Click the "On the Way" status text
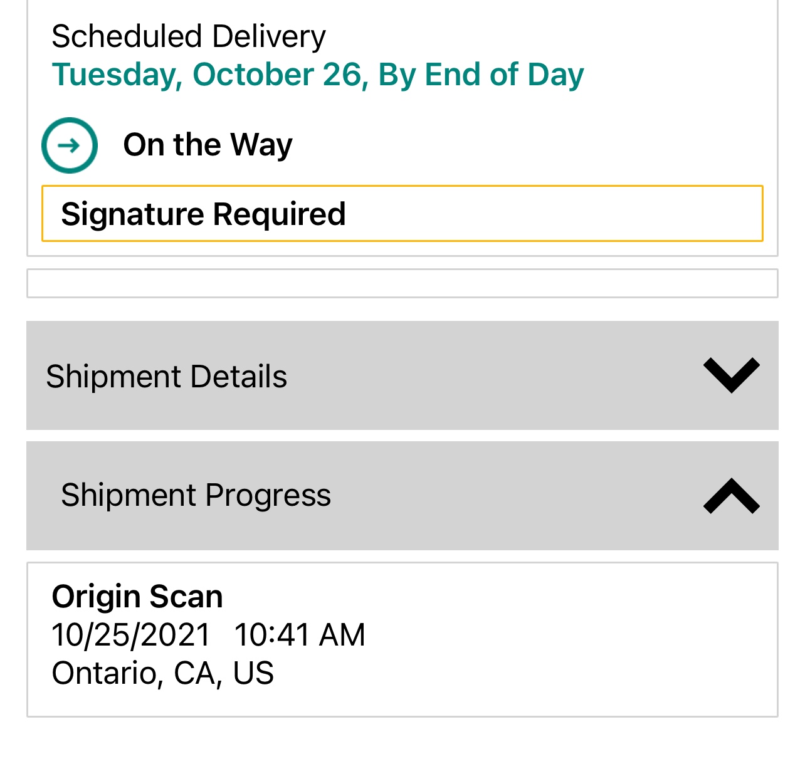Screen dimensions: 805x759 click(x=208, y=145)
